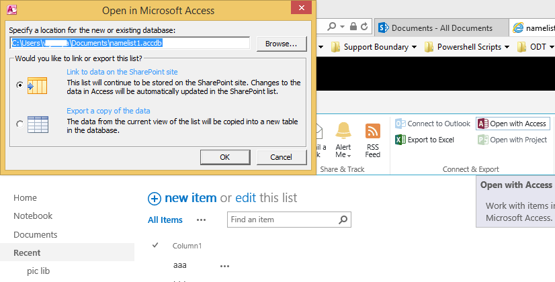Image resolution: width=555 pixels, height=282 pixels.
Task: Select the All Items view
Action: [165, 220]
